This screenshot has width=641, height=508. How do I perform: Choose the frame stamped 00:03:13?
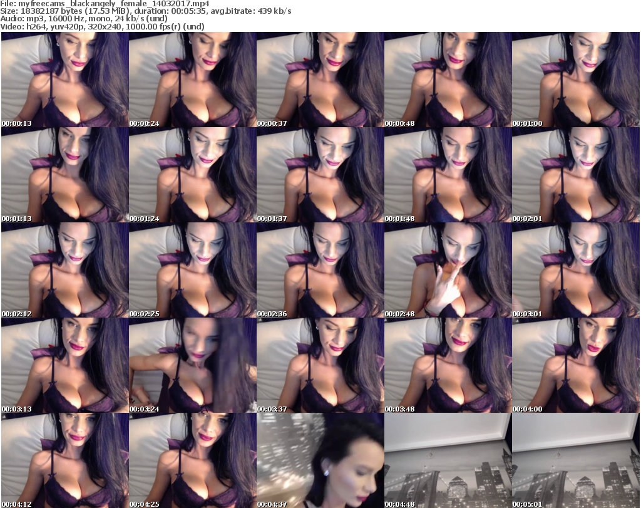point(64,365)
